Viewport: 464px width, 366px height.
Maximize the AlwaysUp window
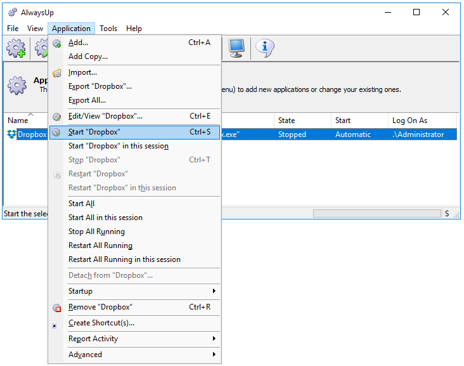[416, 12]
